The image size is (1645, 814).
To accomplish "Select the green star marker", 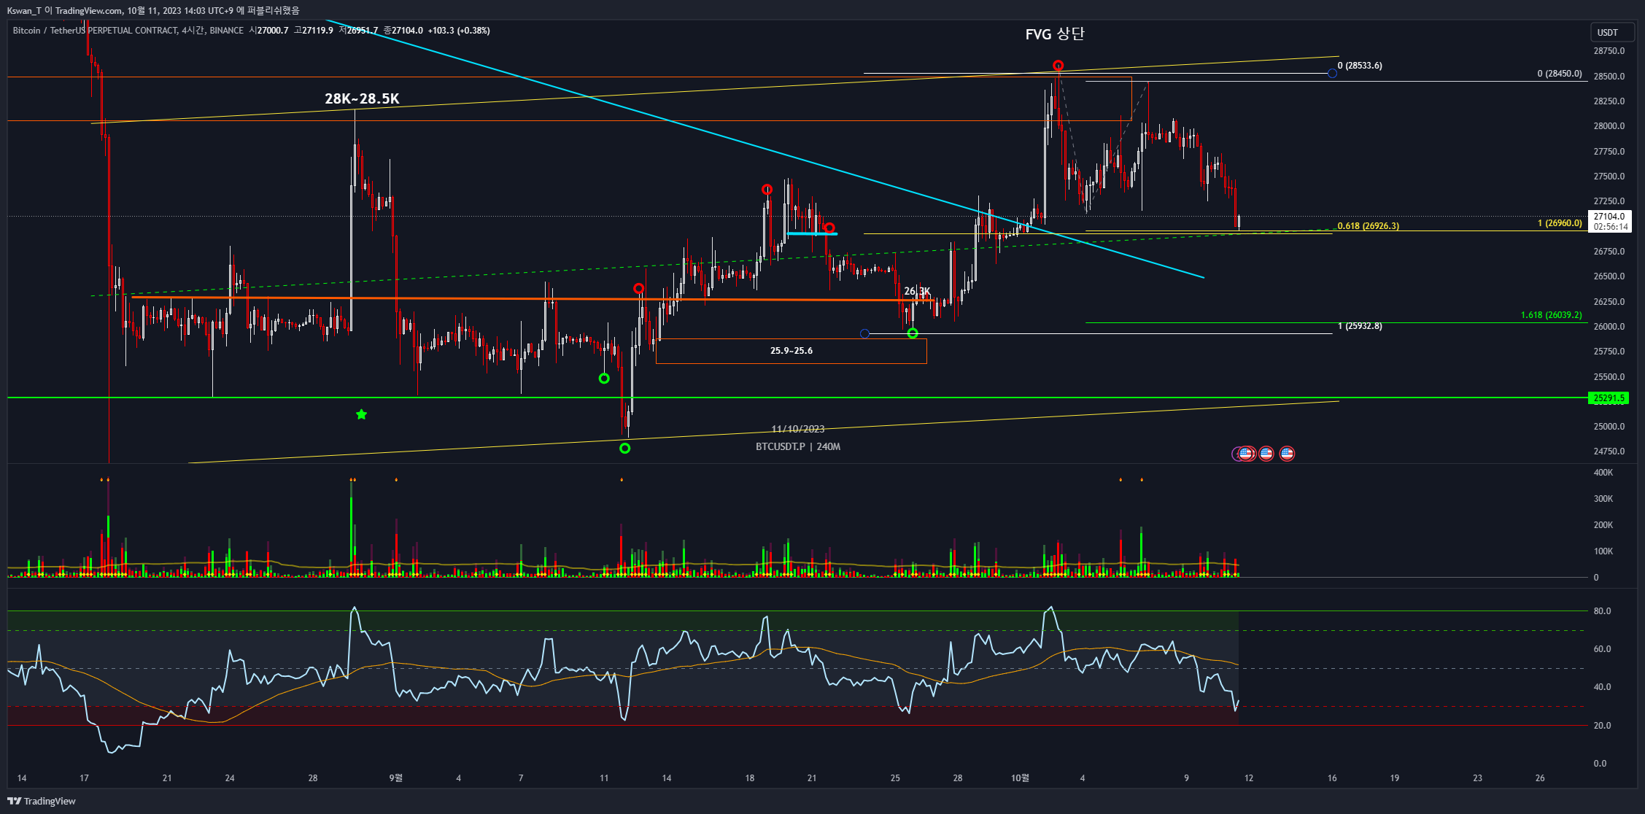I will 361,414.
